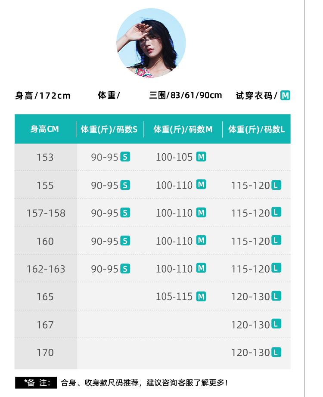Click the S badge in the 162-163 row
Viewport: 323px width, 397px height.
(125, 269)
